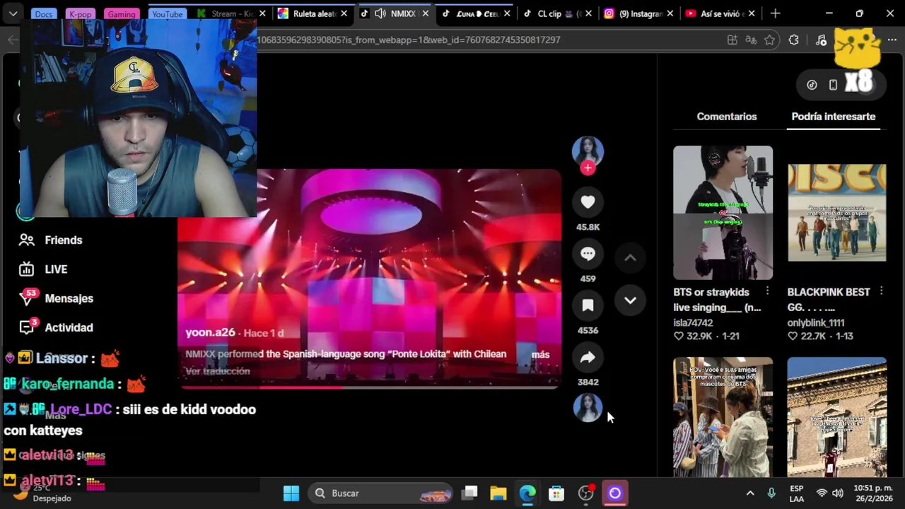905x509 pixels.
Task: Open the BLACKPINK BEST GG thumbnail
Action: 836,213
